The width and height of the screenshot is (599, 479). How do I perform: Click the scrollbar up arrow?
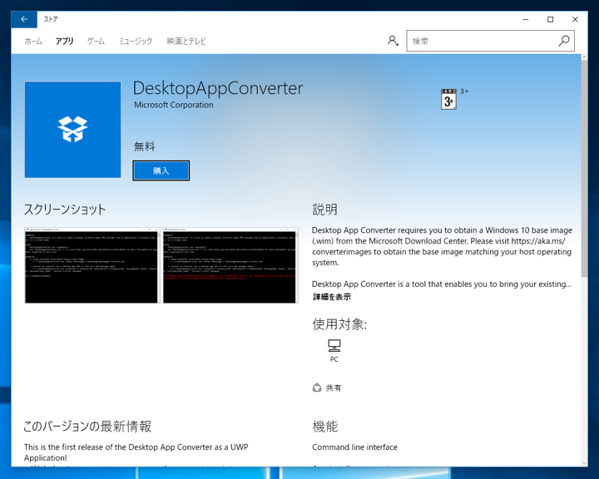pyautogui.click(x=584, y=57)
